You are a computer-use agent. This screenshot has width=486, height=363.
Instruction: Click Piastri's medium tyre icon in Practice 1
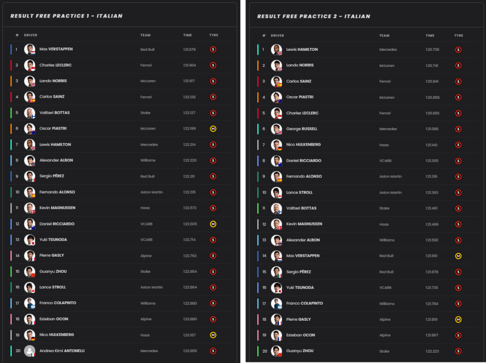coord(213,129)
